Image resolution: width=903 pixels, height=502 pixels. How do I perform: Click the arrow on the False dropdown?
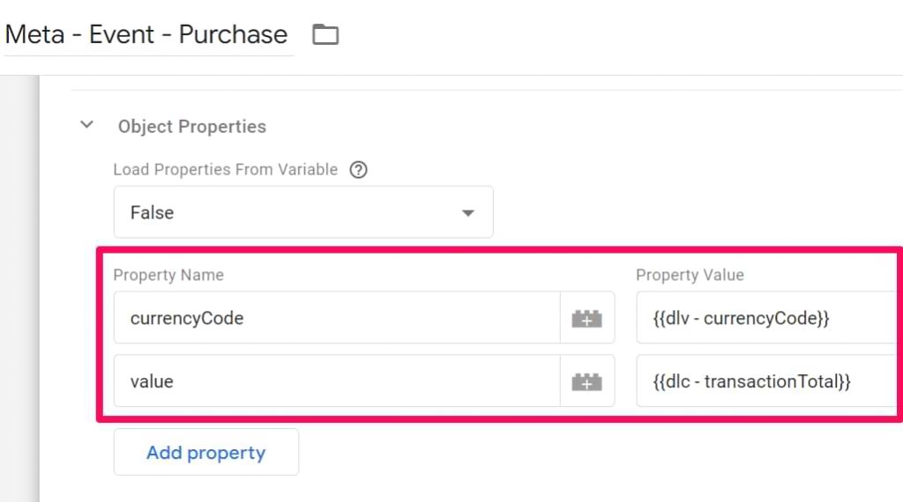pyautogui.click(x=468, y=213)
